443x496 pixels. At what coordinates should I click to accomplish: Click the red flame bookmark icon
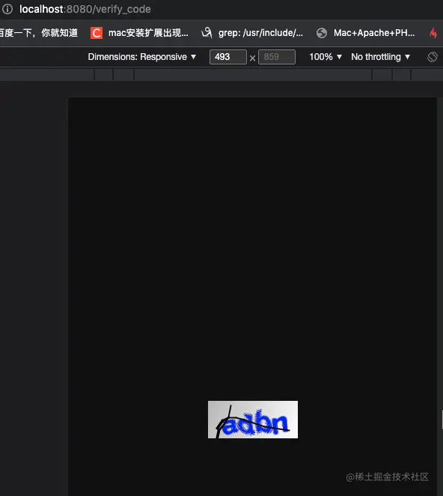[433, 32]
